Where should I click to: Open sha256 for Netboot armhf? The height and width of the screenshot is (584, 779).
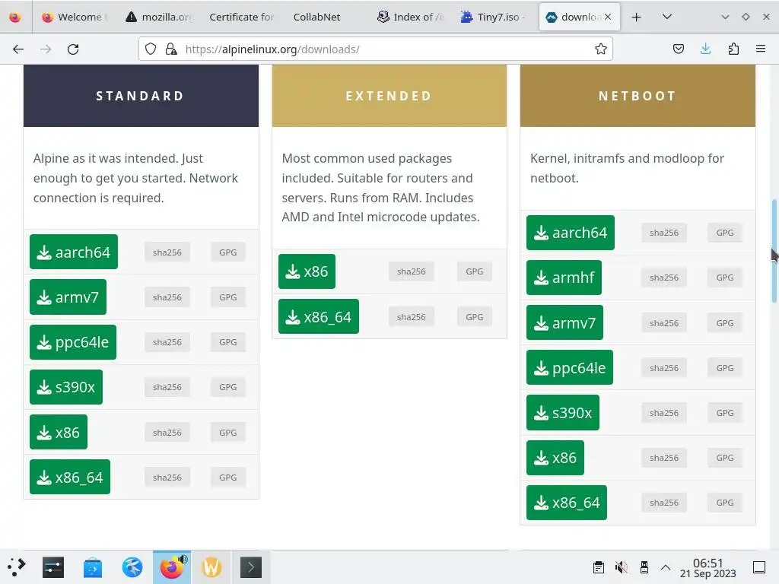pyautogui.click(x=664, y=278)
